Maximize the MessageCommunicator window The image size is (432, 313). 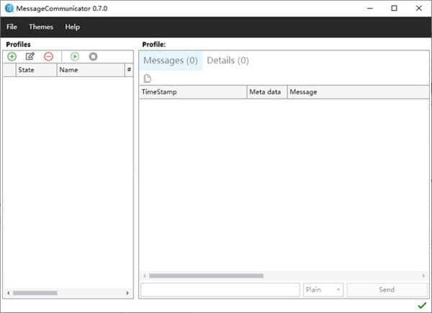[x=395, y=8]
